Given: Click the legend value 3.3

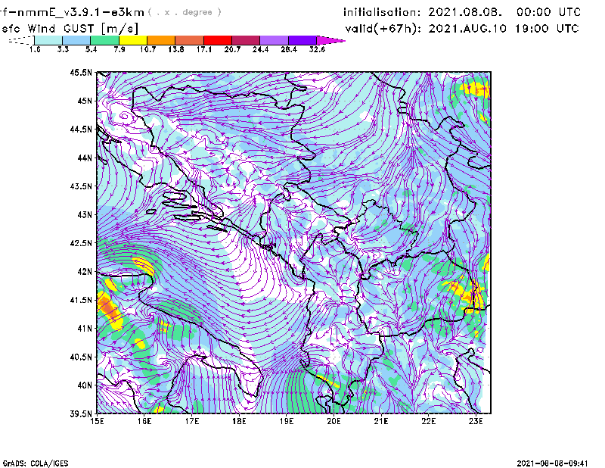Looking at the screenshot, I should pos(63,49).
